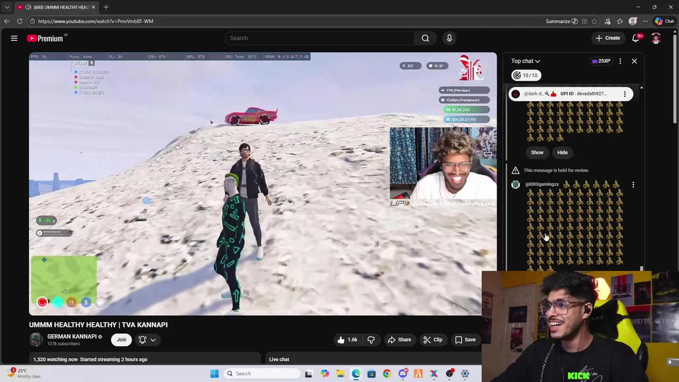Click the @DXOgamingzx username

coord(542,184)
